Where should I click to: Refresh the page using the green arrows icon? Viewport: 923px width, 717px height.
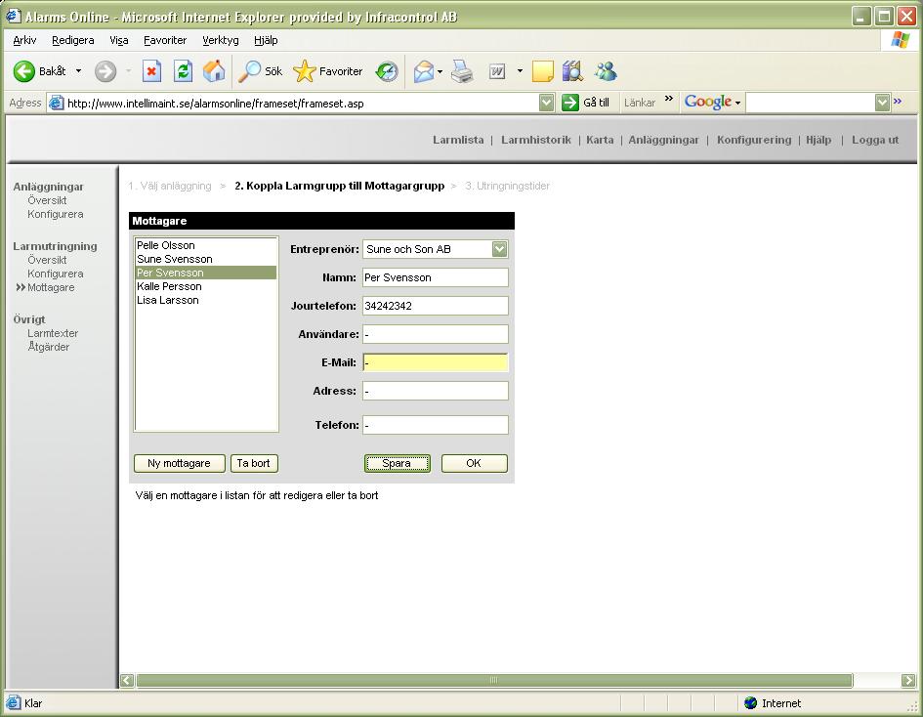click(183, 71)
